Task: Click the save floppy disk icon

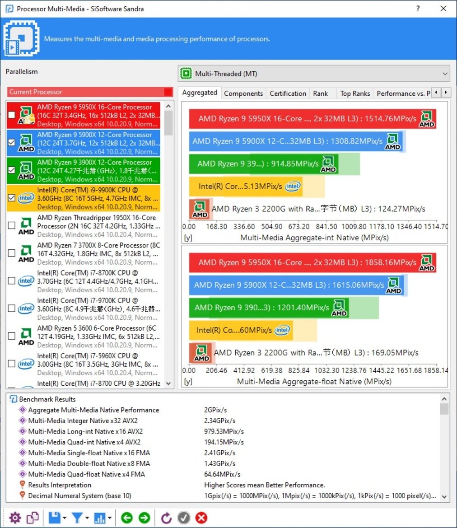Action: tap(54, 518)
